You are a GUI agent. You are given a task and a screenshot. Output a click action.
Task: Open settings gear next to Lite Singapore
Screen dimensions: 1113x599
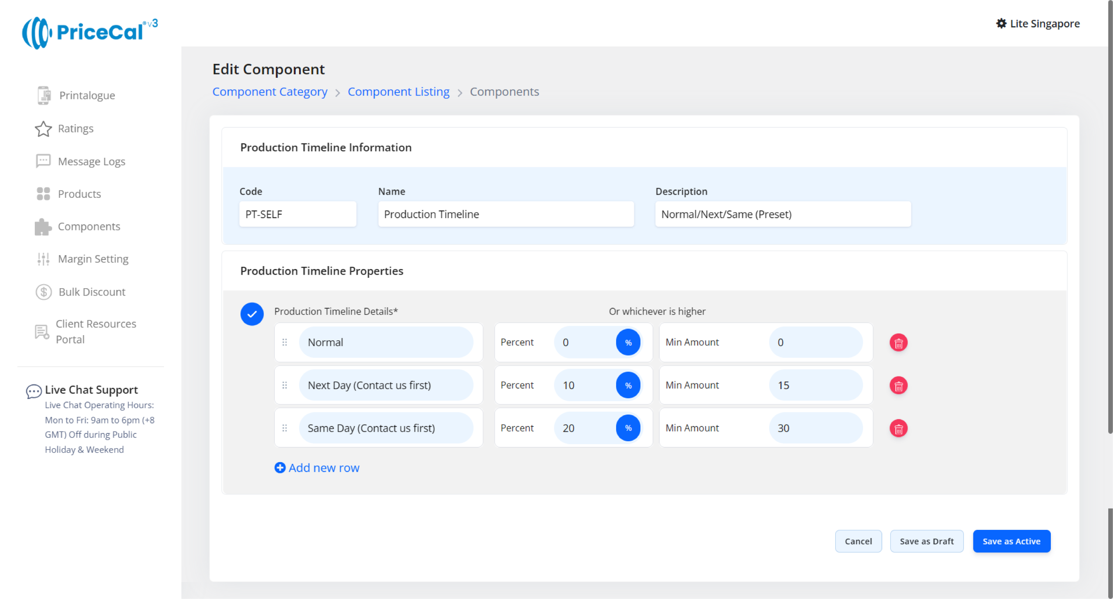click(1001, 23)
